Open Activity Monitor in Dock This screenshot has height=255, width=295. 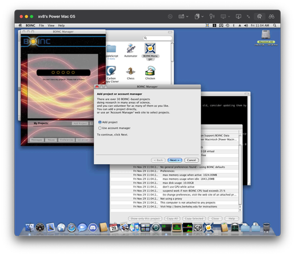[x=188, y=228]
